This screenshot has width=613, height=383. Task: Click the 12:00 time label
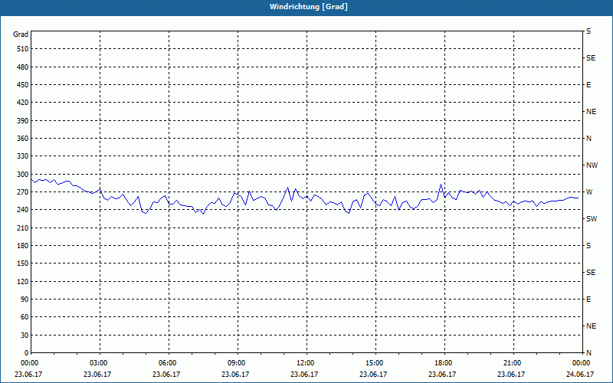click(305, 363)
